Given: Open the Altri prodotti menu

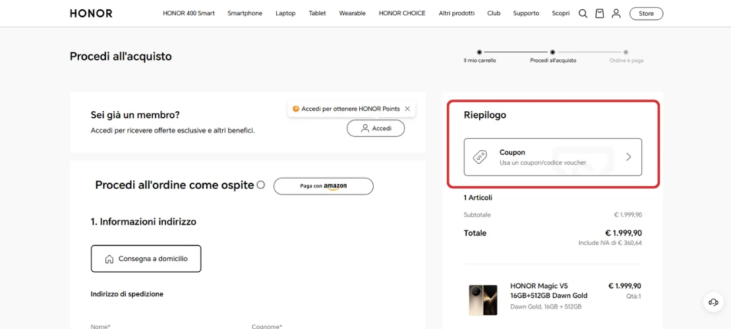Looking at the screenshot, I should click(457, 14).
